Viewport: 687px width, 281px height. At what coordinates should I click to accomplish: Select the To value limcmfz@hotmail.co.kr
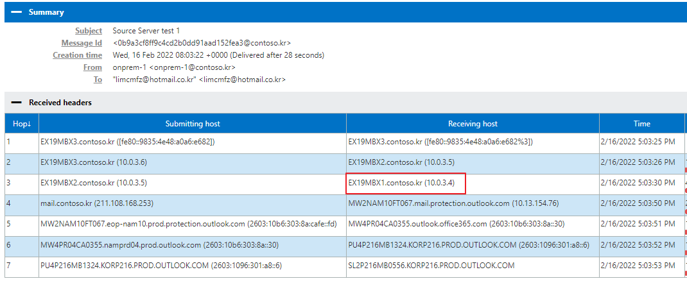[199, 80]
